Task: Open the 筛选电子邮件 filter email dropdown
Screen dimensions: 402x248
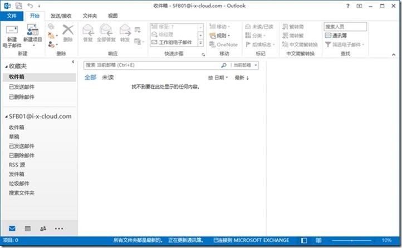Action: click(344, 44)
